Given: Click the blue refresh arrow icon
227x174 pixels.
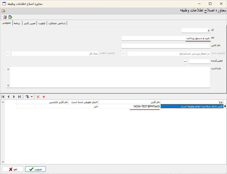Looking at the screenshot, I should tap(27, 97).
